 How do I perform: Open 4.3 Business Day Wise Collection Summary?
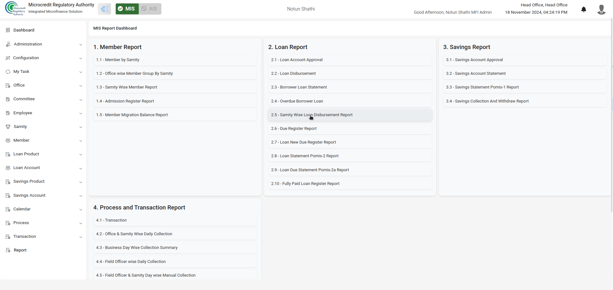click(x=175, y=248)
